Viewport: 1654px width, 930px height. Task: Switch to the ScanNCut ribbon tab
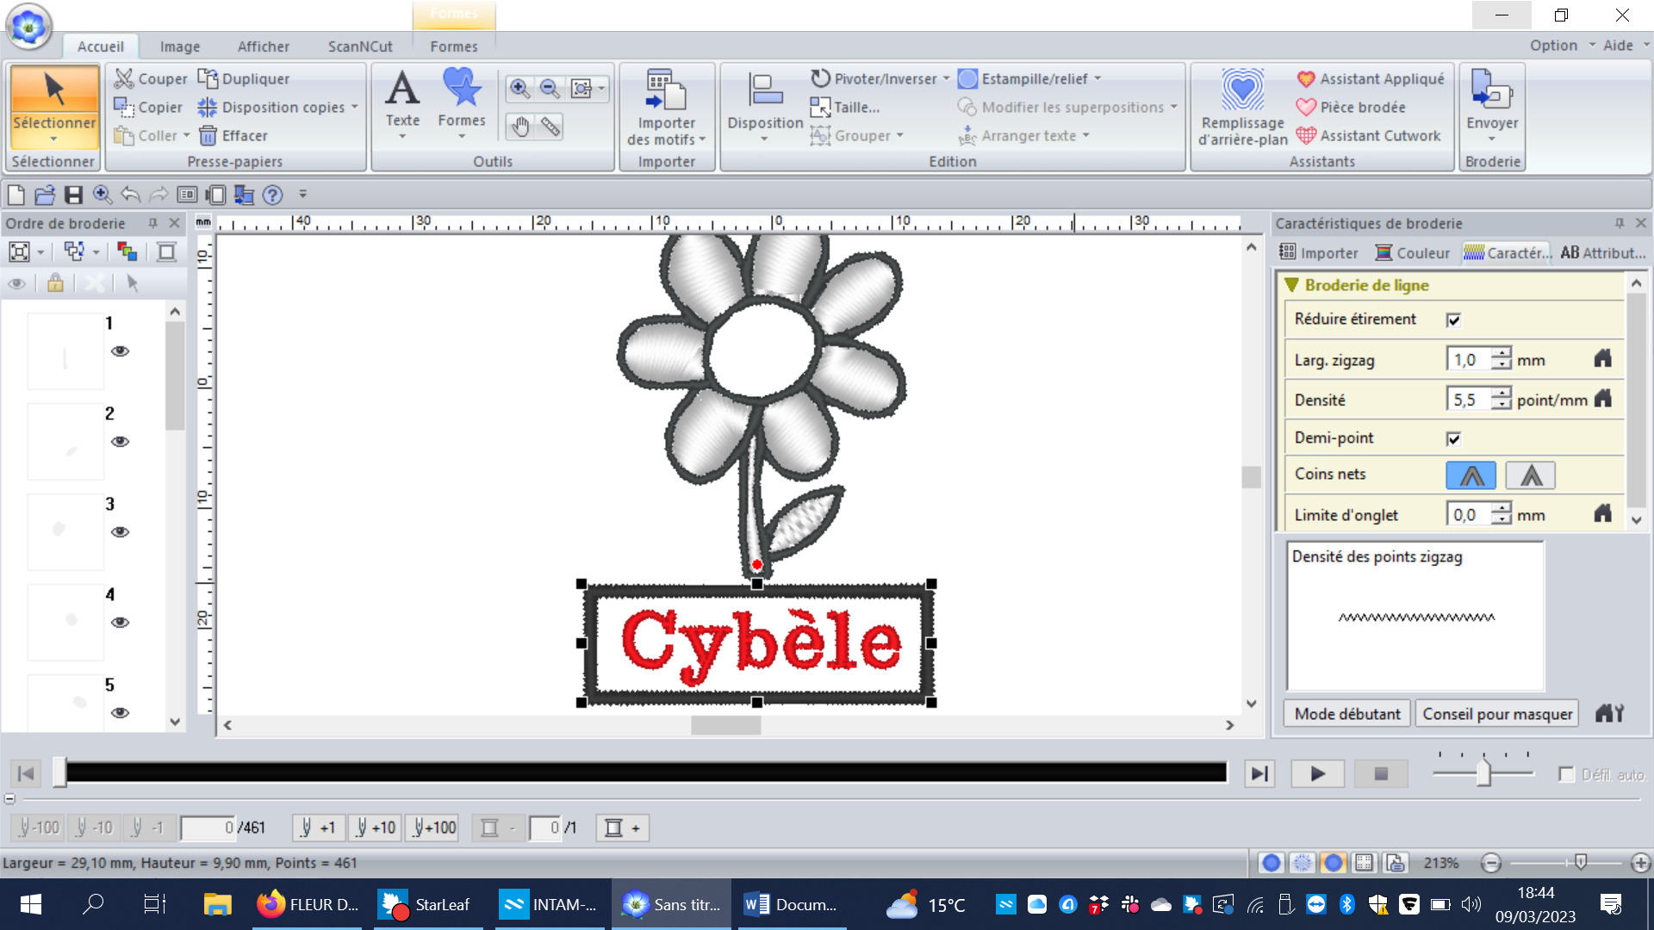coord(359,46)
